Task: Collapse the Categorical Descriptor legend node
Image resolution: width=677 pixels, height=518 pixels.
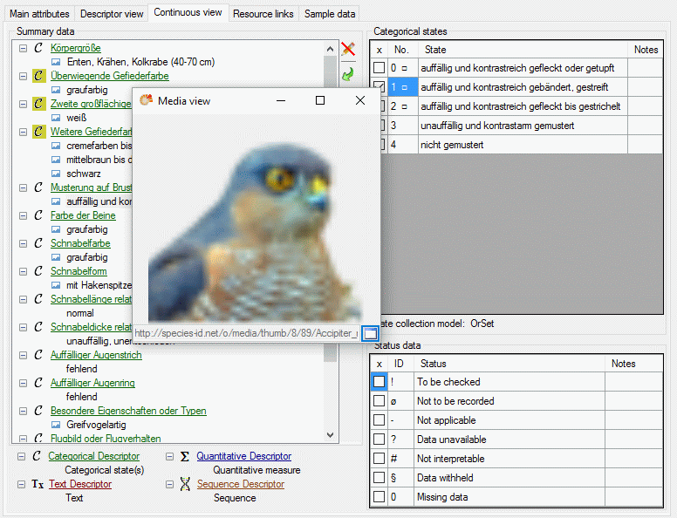Action: (22, 456)
